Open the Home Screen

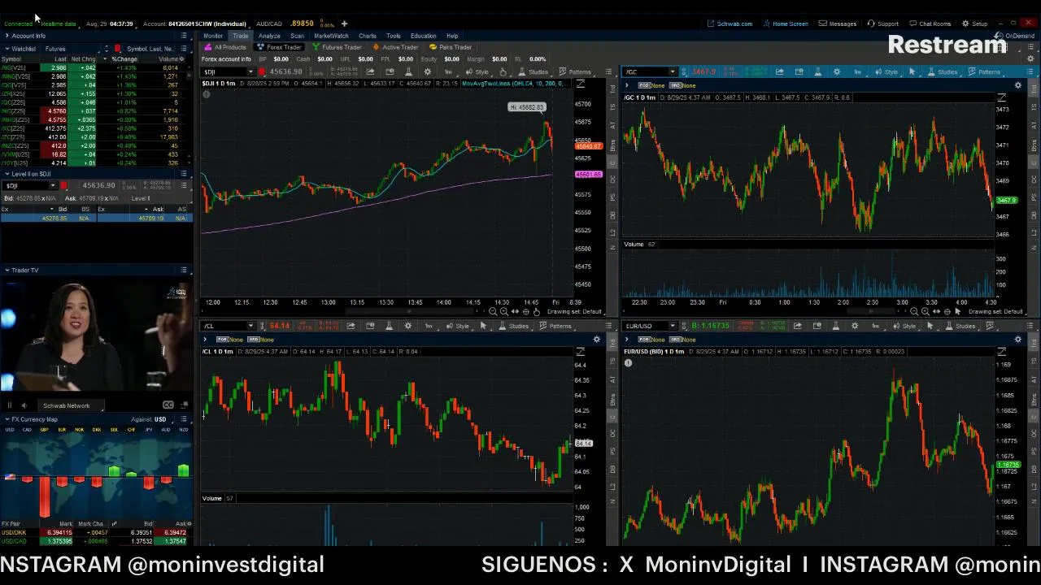tap(785, 24)
